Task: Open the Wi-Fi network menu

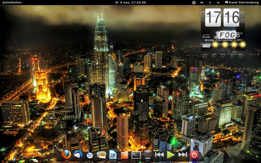Action: [210, 2]
